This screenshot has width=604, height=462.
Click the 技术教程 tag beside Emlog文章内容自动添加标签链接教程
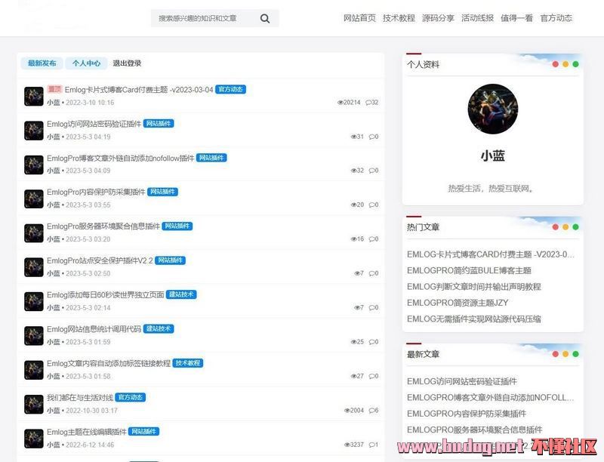point(187,363)
